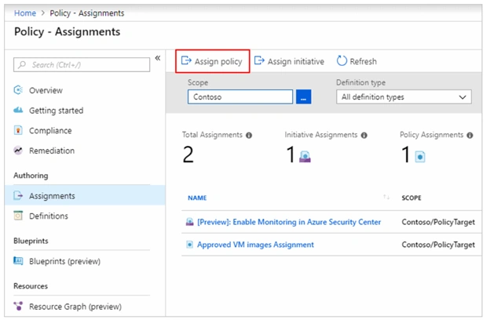The height and width of the screenshot is (323, 490).
Task: Click the Assign initiative arrow icon
Action: (259, 60)
